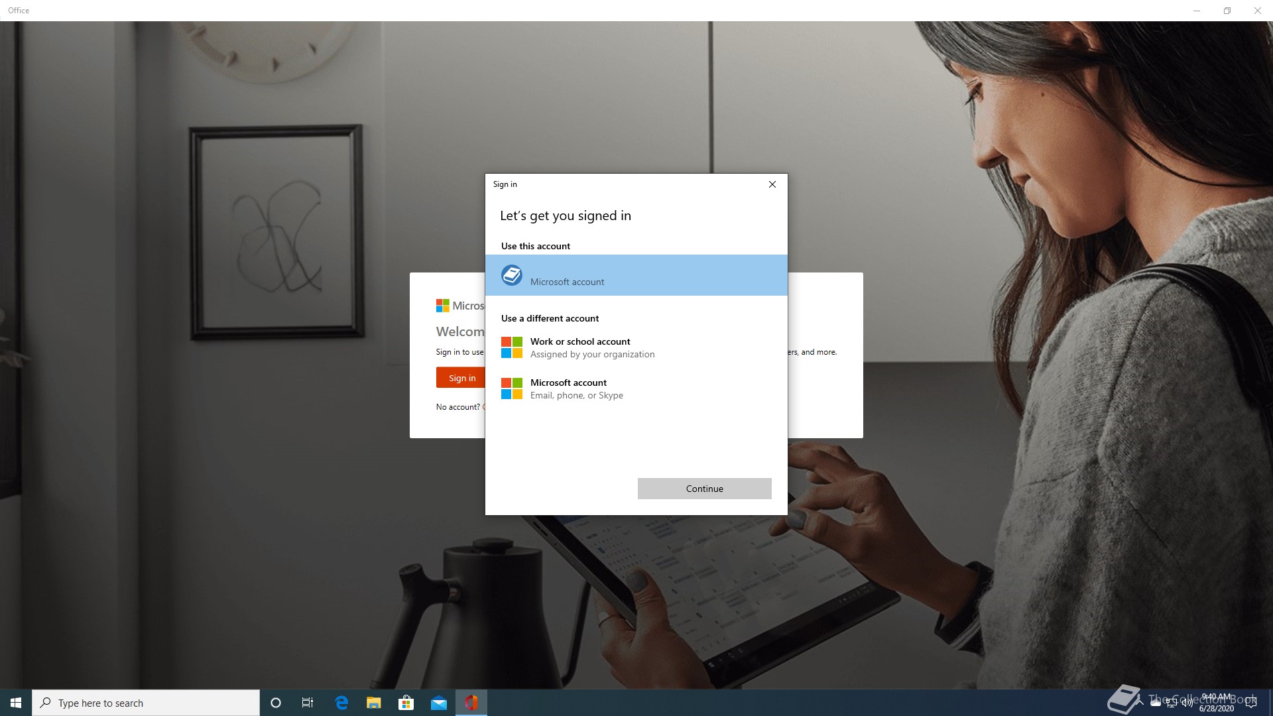Image resolution: width=1273 pixels, height=716 pixels.
Task: Click the Office app taskbar icon
Action: pyautogui.click(x=471, y=703)
